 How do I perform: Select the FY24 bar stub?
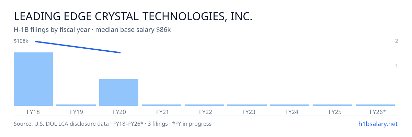tap(290, 105)
